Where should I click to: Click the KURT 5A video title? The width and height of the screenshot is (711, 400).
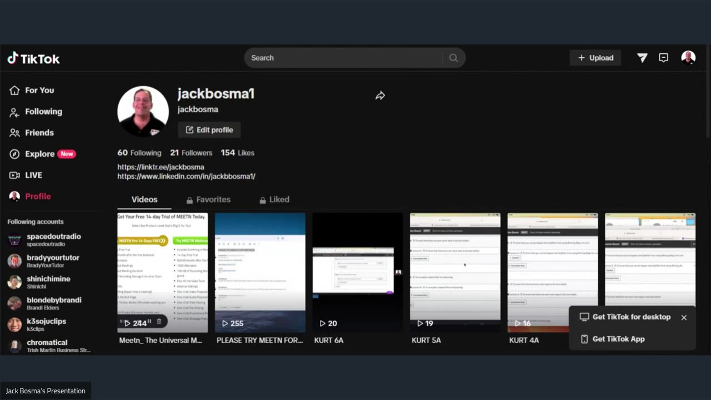426,340
